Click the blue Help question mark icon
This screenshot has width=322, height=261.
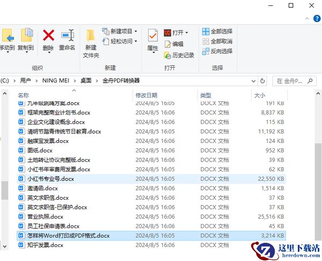tap(317, 19)
